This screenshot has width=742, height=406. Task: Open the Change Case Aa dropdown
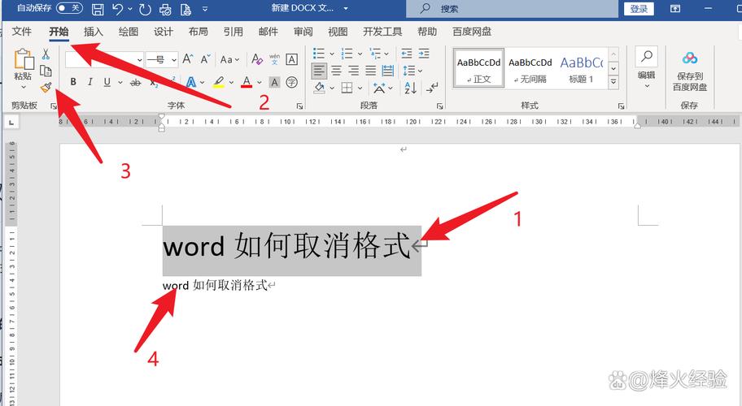click(x=230, y=59)
